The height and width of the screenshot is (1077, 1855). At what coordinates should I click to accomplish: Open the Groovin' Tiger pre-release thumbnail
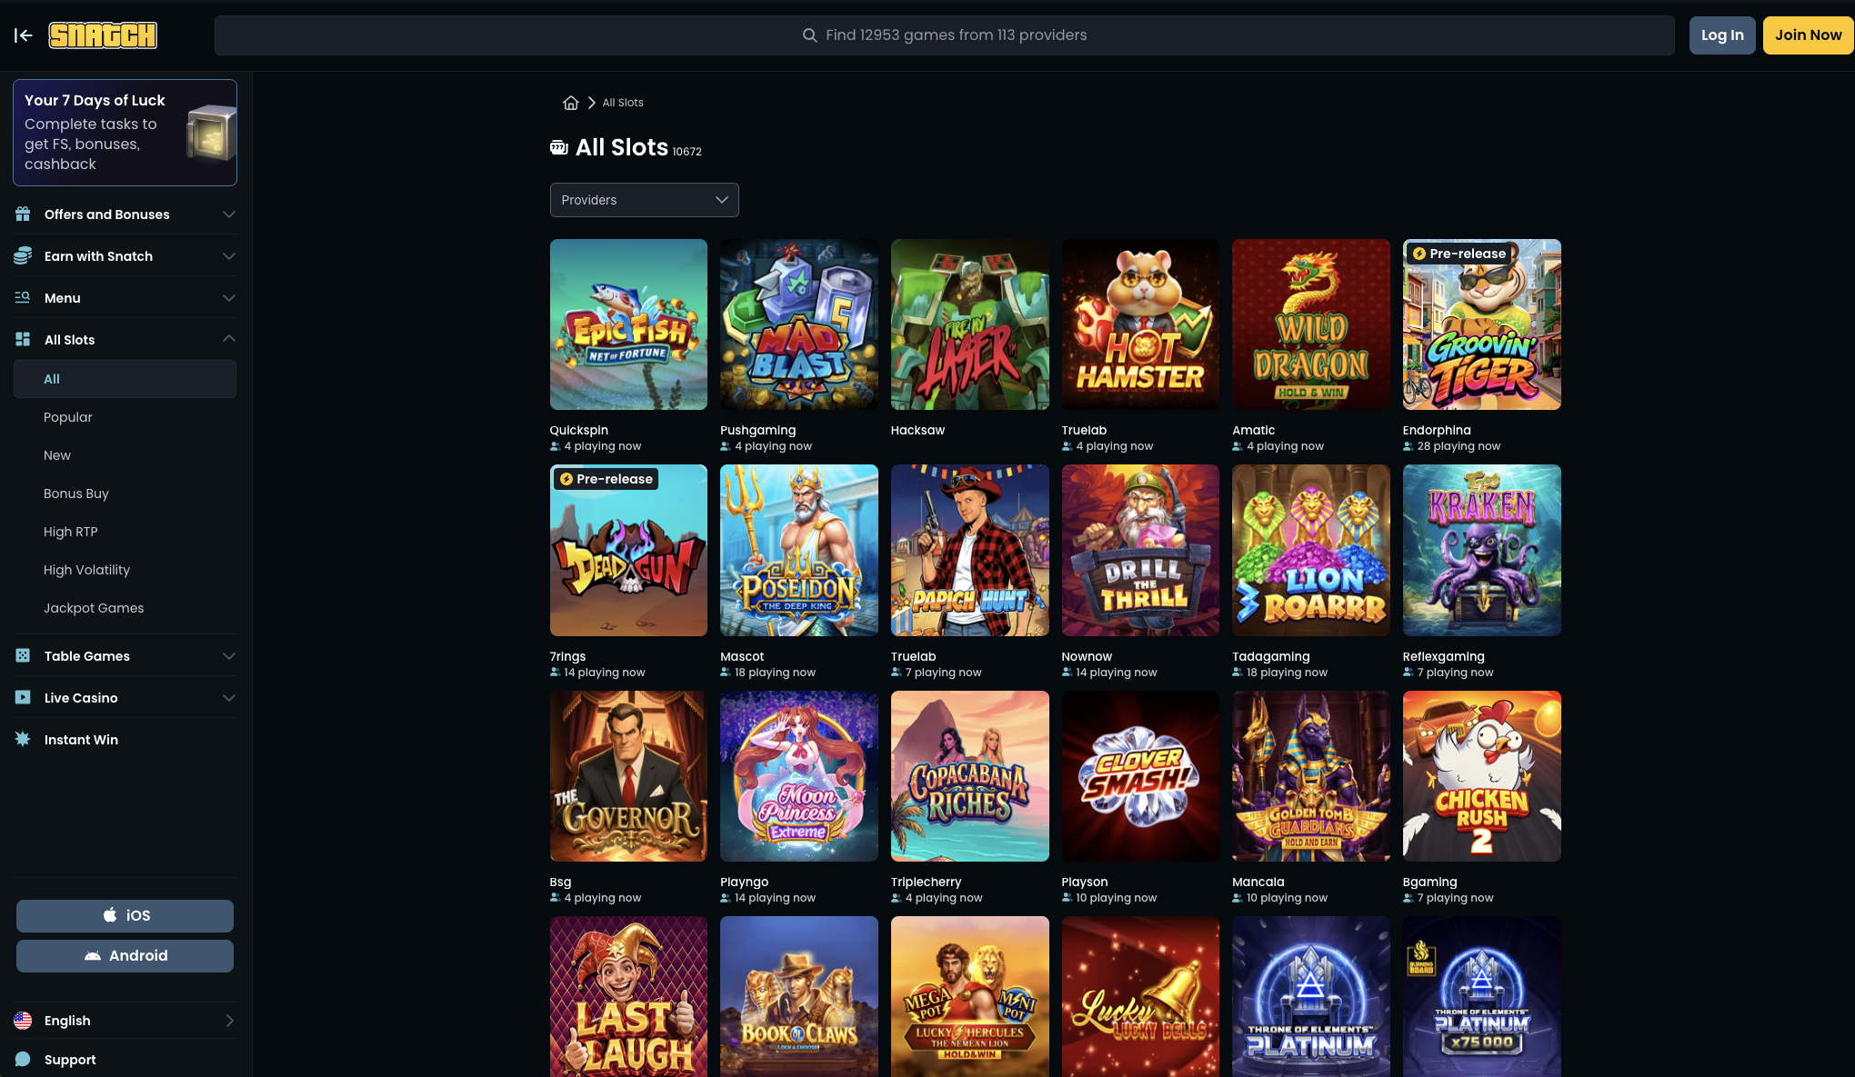tap(1481, 324)
